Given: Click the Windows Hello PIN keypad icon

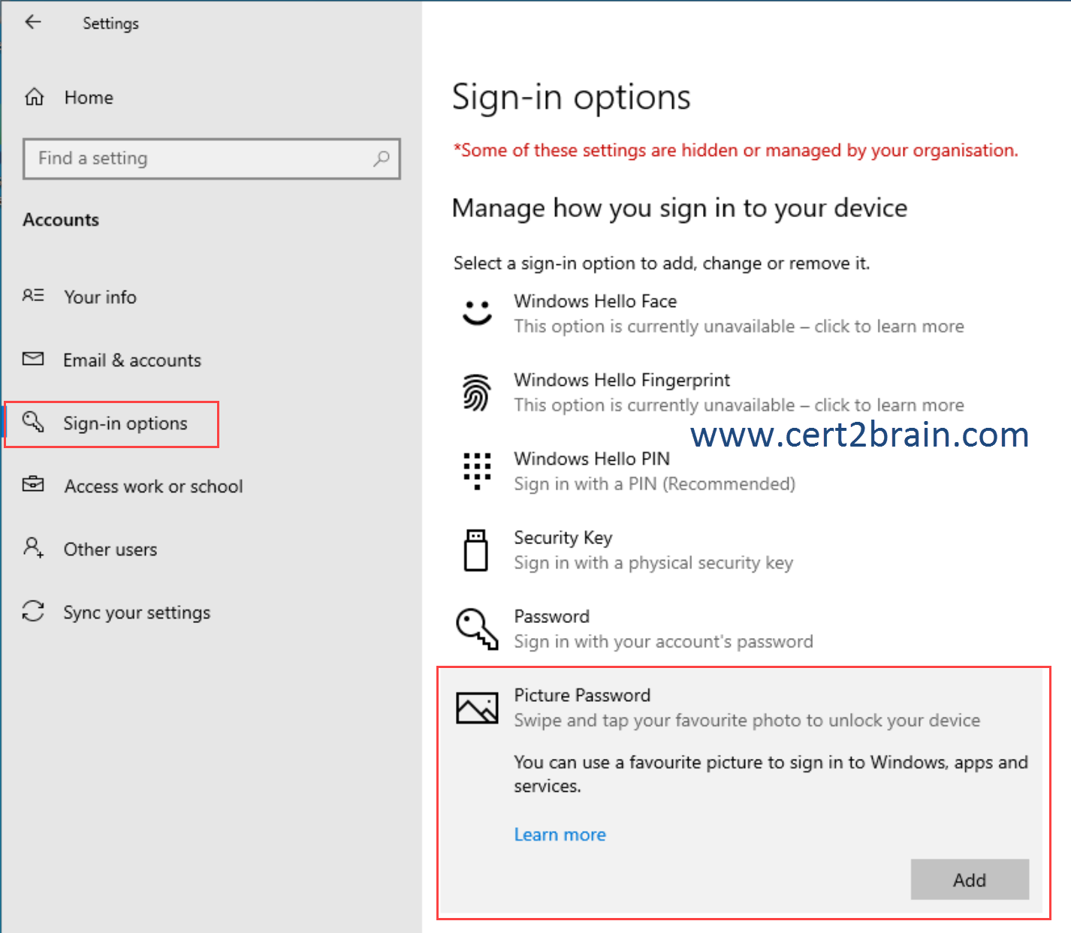Looking at the screenshot, I should coord(477,471).
